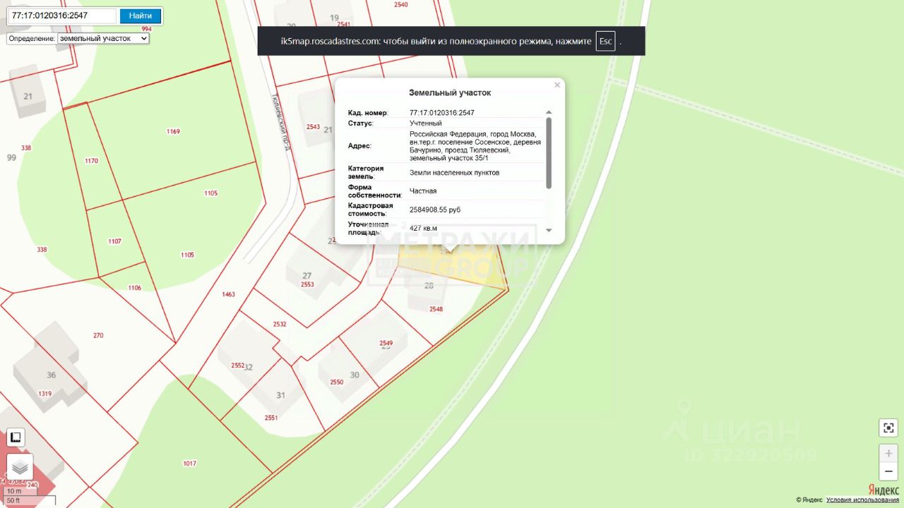This screenshot has width=904, height=508.
Task: Close the Земельный участок popup
Action: [x=557, y=85]
